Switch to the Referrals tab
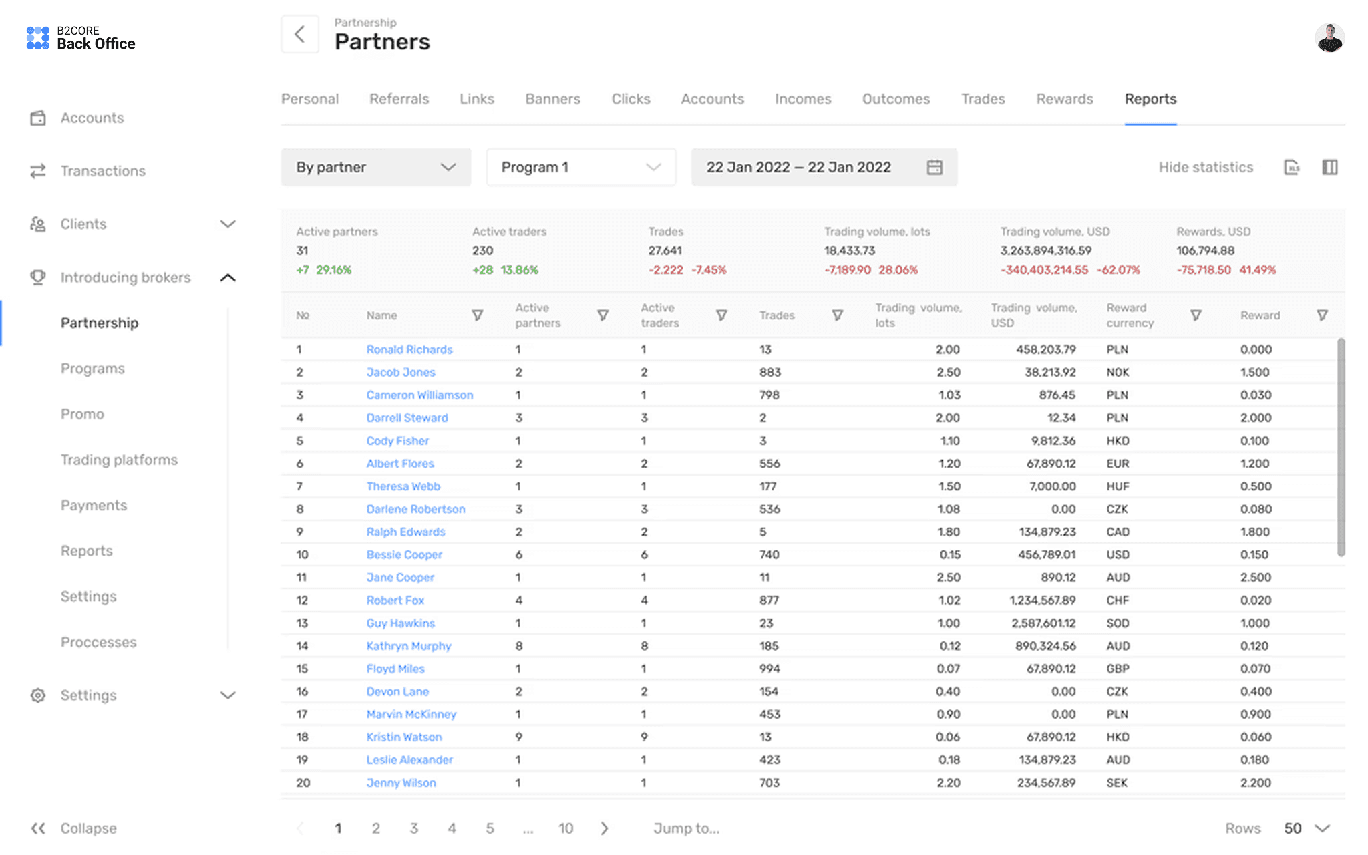1368x855 pixels. (399, 99)
